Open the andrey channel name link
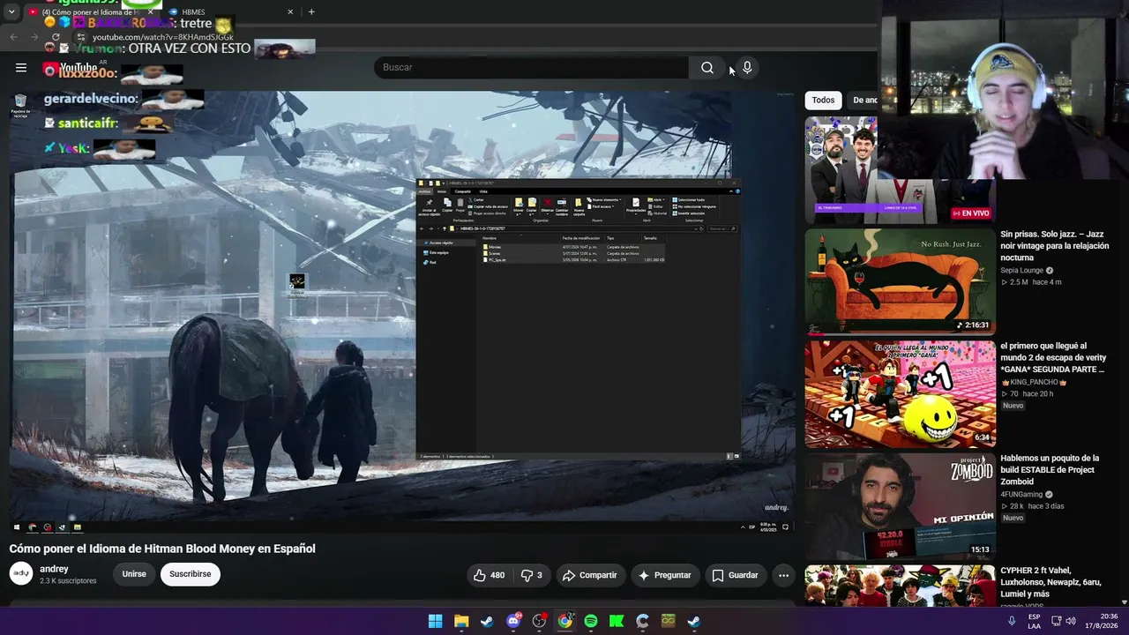 pos(54,569)
